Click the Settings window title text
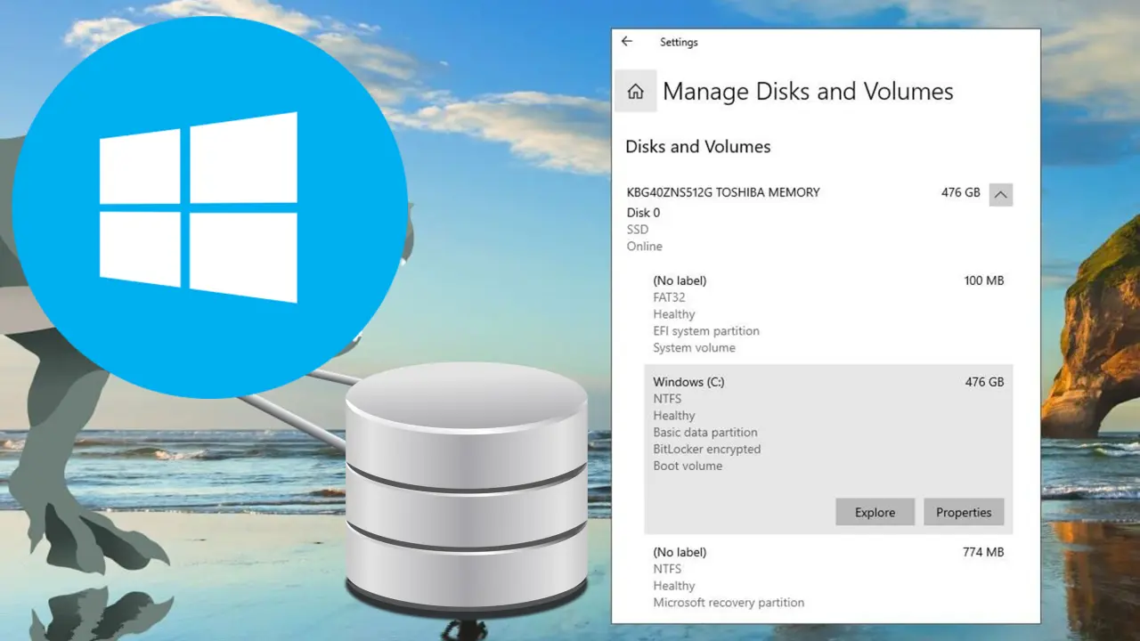Screen dimensions: 1140x641 (x=679, y=42)
